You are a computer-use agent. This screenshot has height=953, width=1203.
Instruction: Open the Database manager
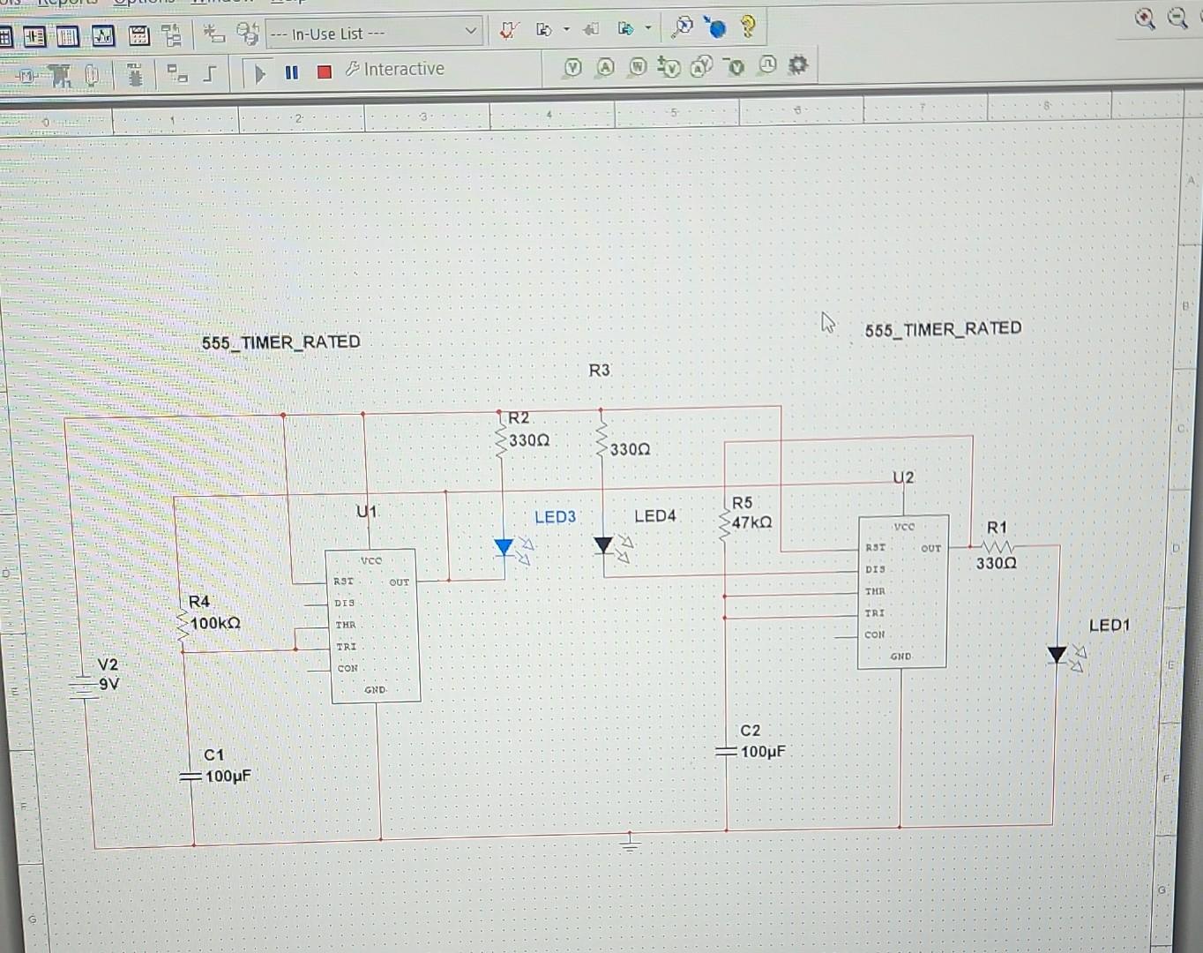(248, 34)
